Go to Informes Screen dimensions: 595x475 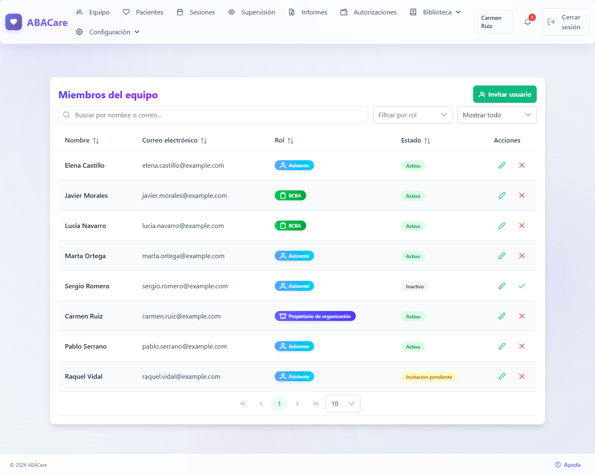[308, 12]
